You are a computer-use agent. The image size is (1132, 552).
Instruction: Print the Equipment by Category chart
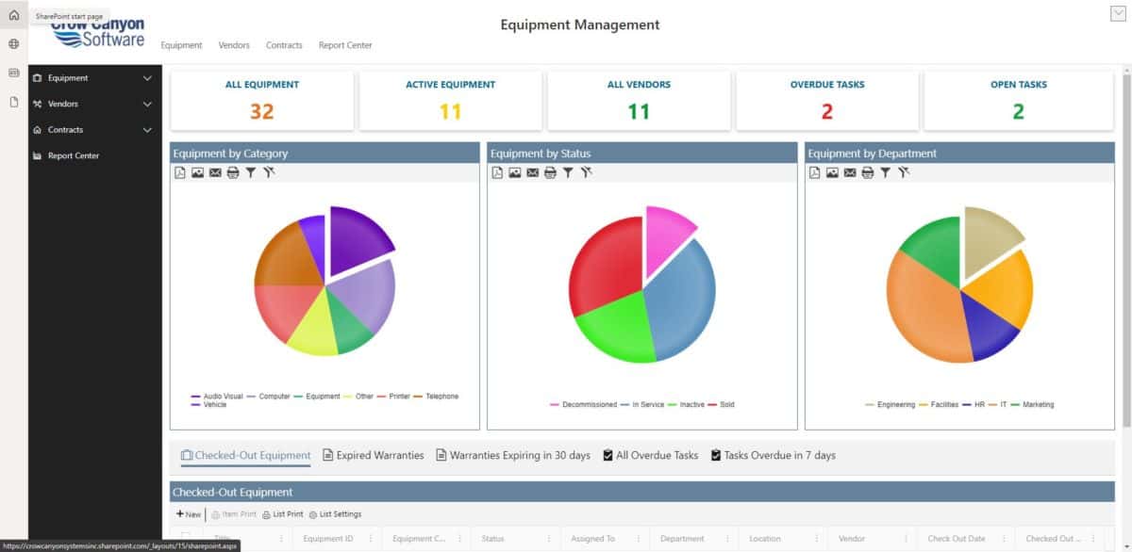[x=233, y=172]
